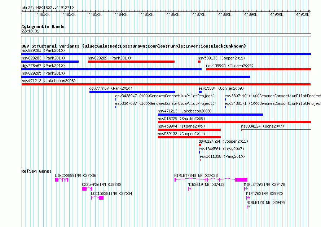Select the 22q13.31 band label
The height and width of the screenshot is (227, 321).
click(30, 31)
